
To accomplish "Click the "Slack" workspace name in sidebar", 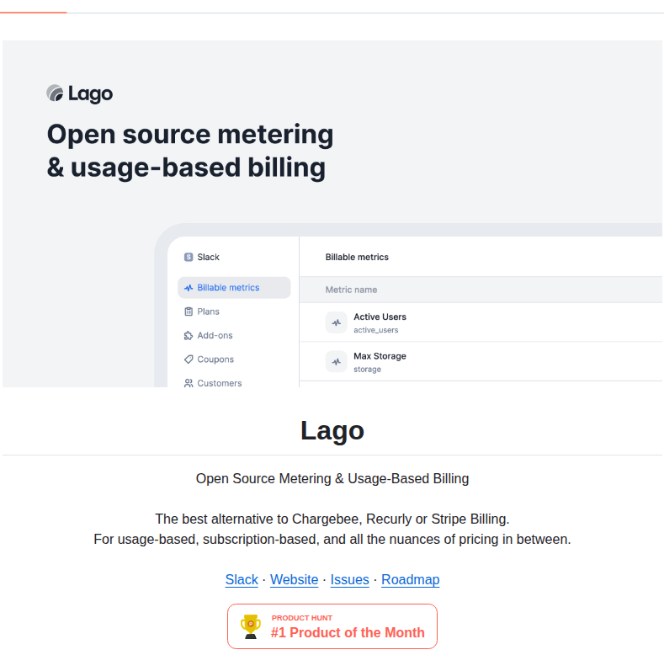I will (x=209, y=257).
